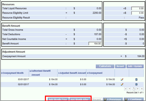
Task: Go to next record set page
Action: pyautogui.click(x=138, y=89)
